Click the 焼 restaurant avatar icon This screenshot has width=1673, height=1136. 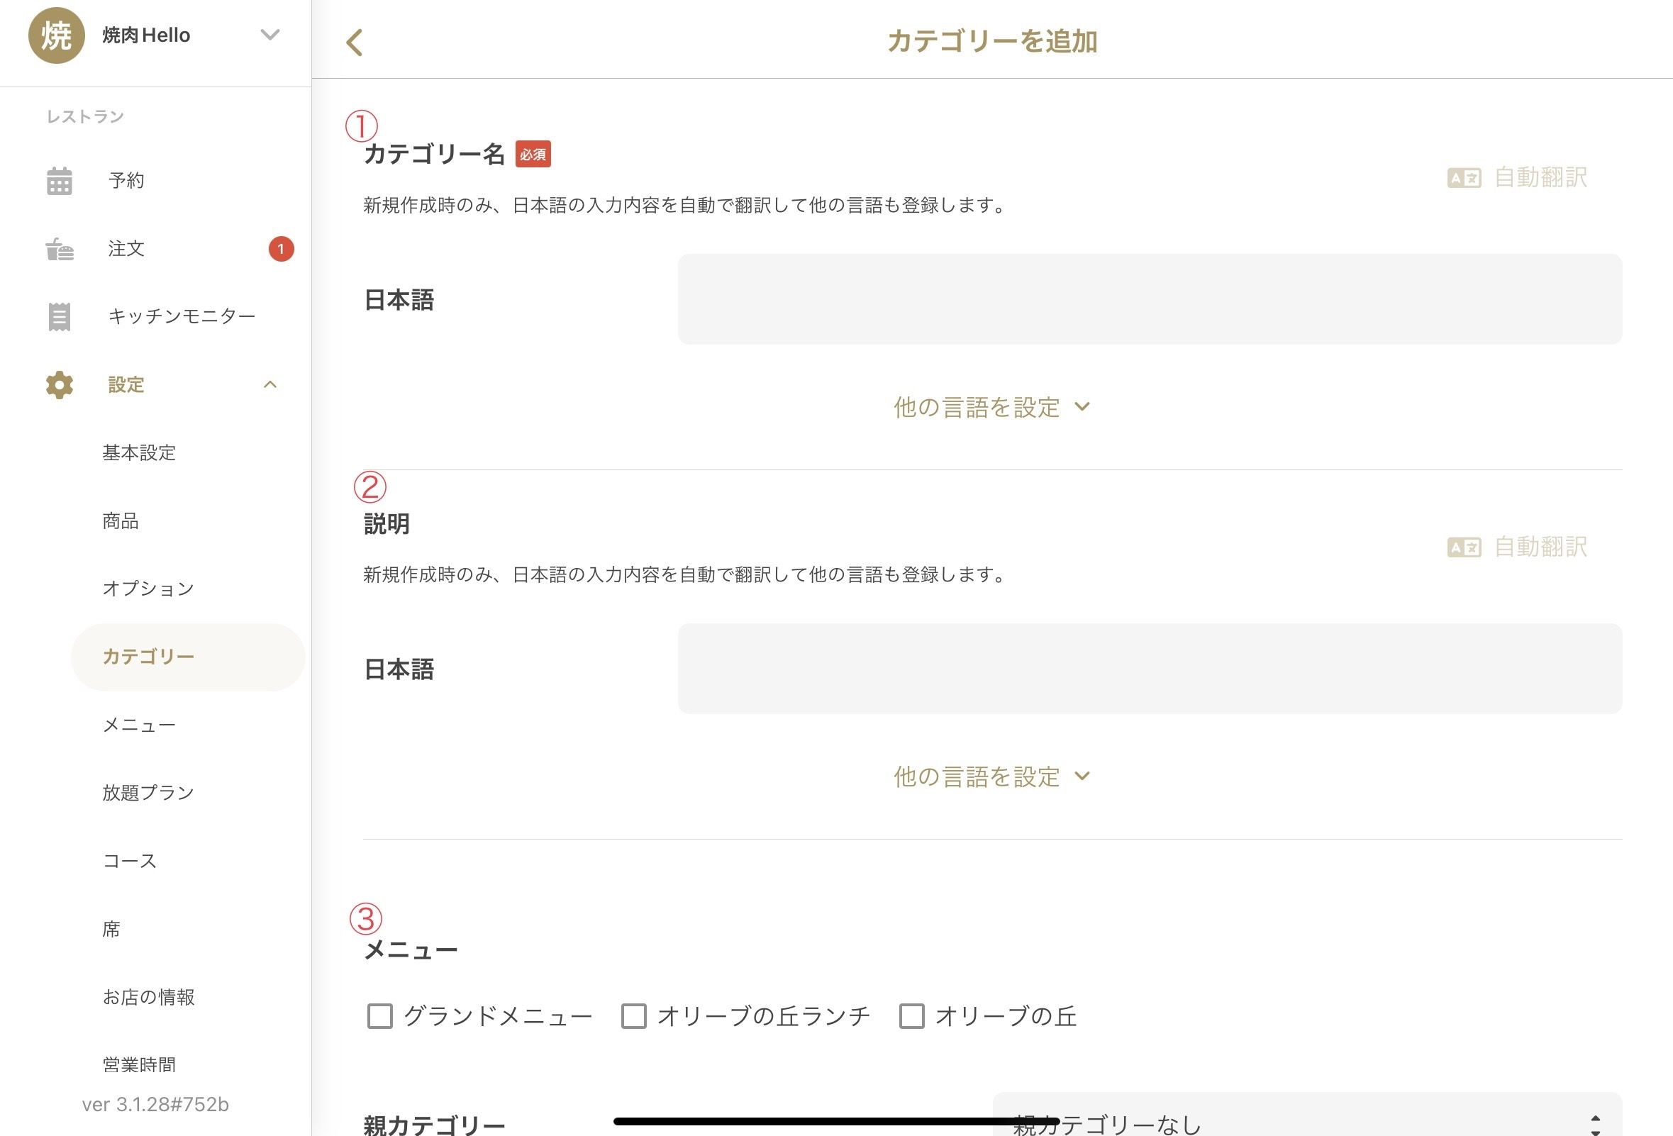click(x=56, y=35)
